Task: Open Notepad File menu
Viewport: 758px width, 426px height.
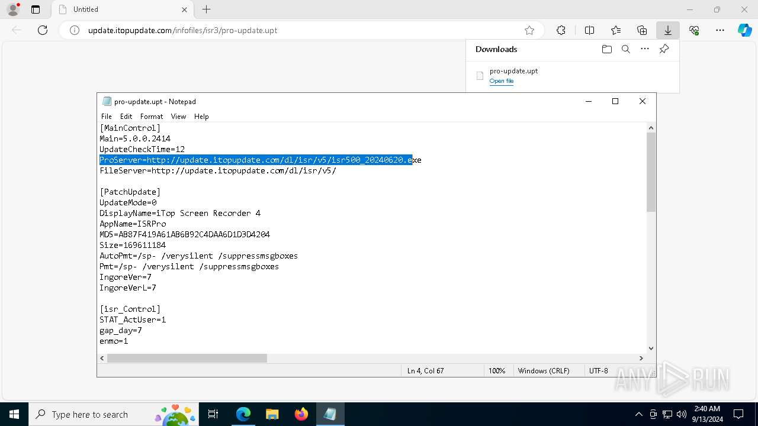Action: 107,117
